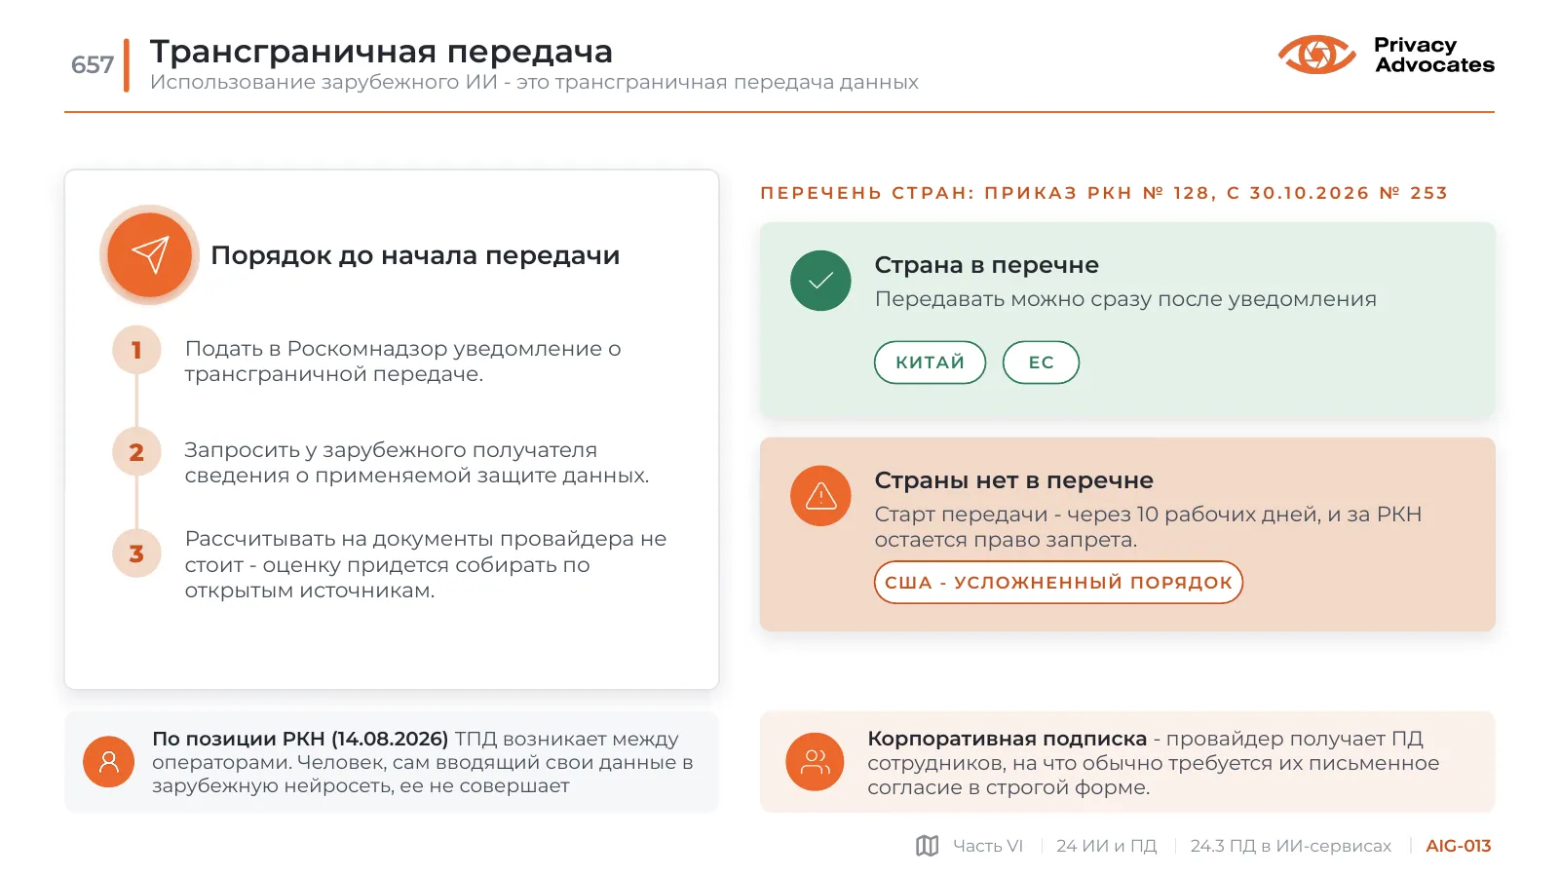Click the 24.3 ПД в ИИ-сервисах breadcrumb

pos(1291,846)
